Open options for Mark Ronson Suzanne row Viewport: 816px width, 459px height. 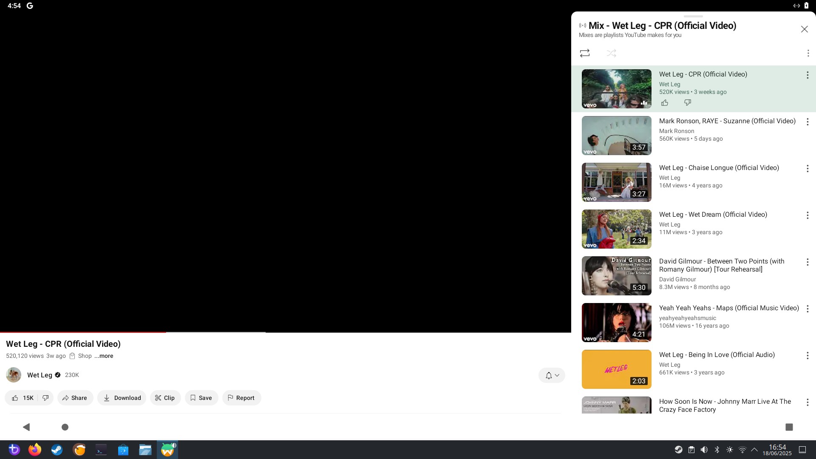[x=807, y=122]
